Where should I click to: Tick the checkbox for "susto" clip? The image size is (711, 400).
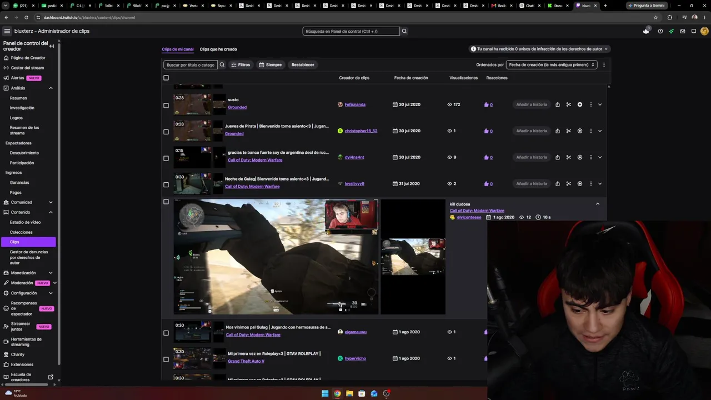click(166, 106)
